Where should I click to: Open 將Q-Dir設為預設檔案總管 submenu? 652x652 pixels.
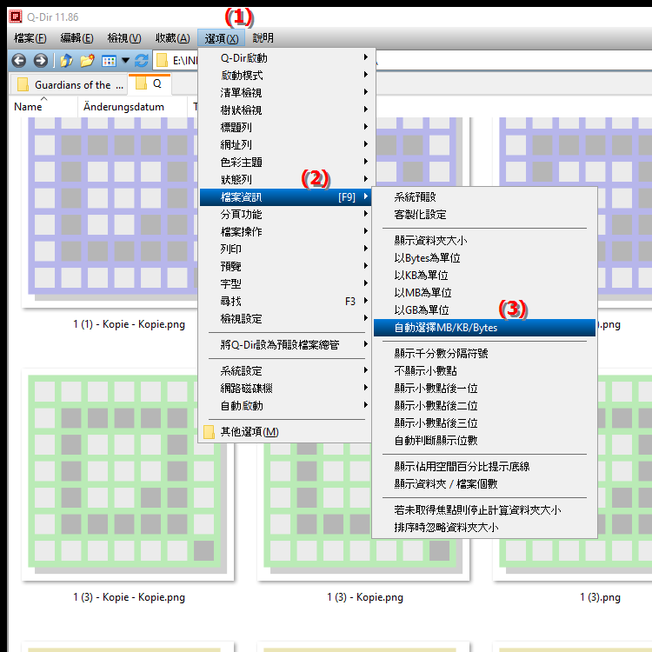pos(287,345)
